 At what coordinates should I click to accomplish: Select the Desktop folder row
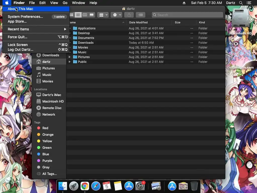[146, 33]
